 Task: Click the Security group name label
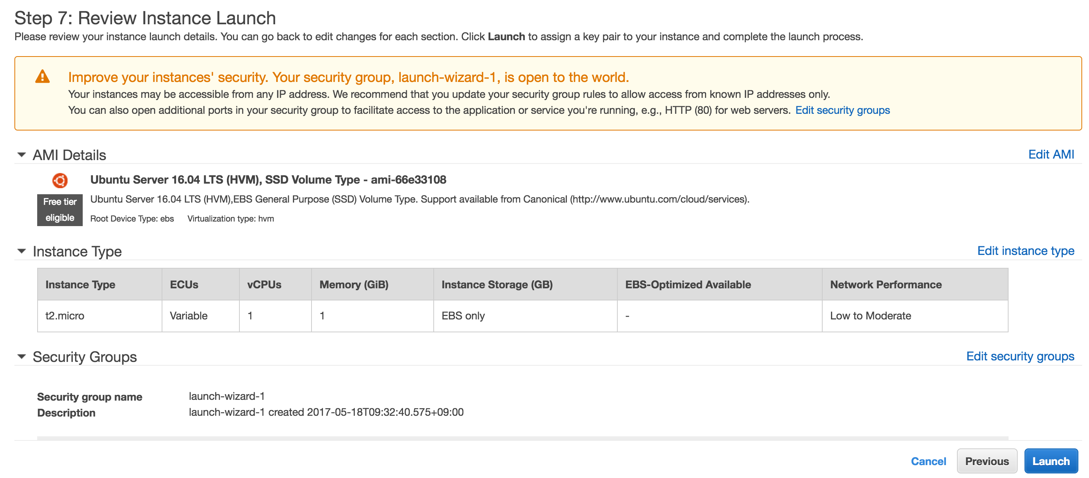(90, 397)
